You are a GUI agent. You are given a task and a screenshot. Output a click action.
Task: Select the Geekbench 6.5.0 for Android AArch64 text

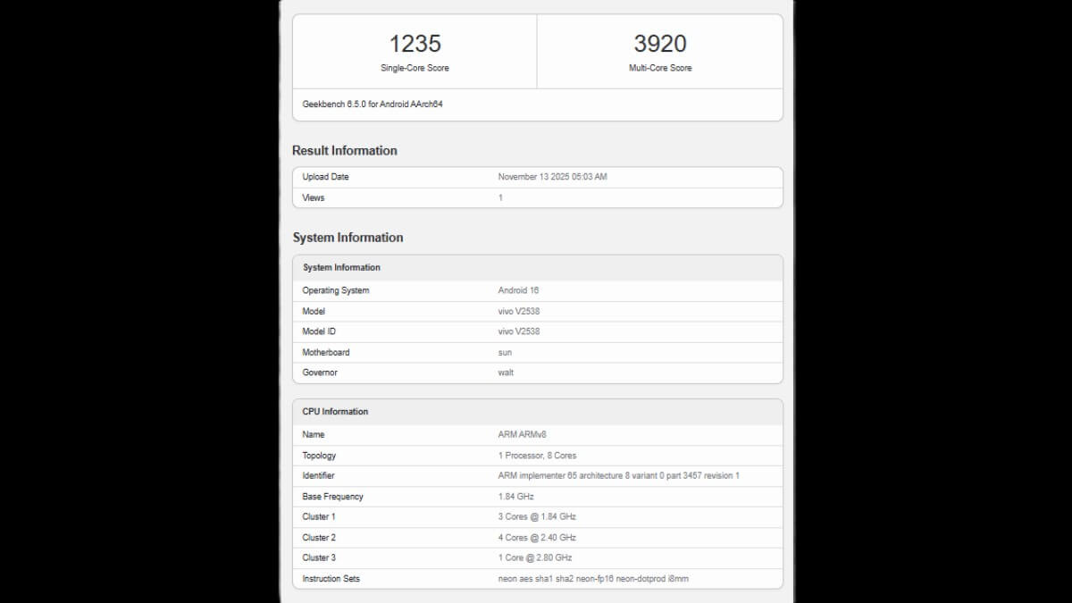pyautogui.click(x=373, y=105)
